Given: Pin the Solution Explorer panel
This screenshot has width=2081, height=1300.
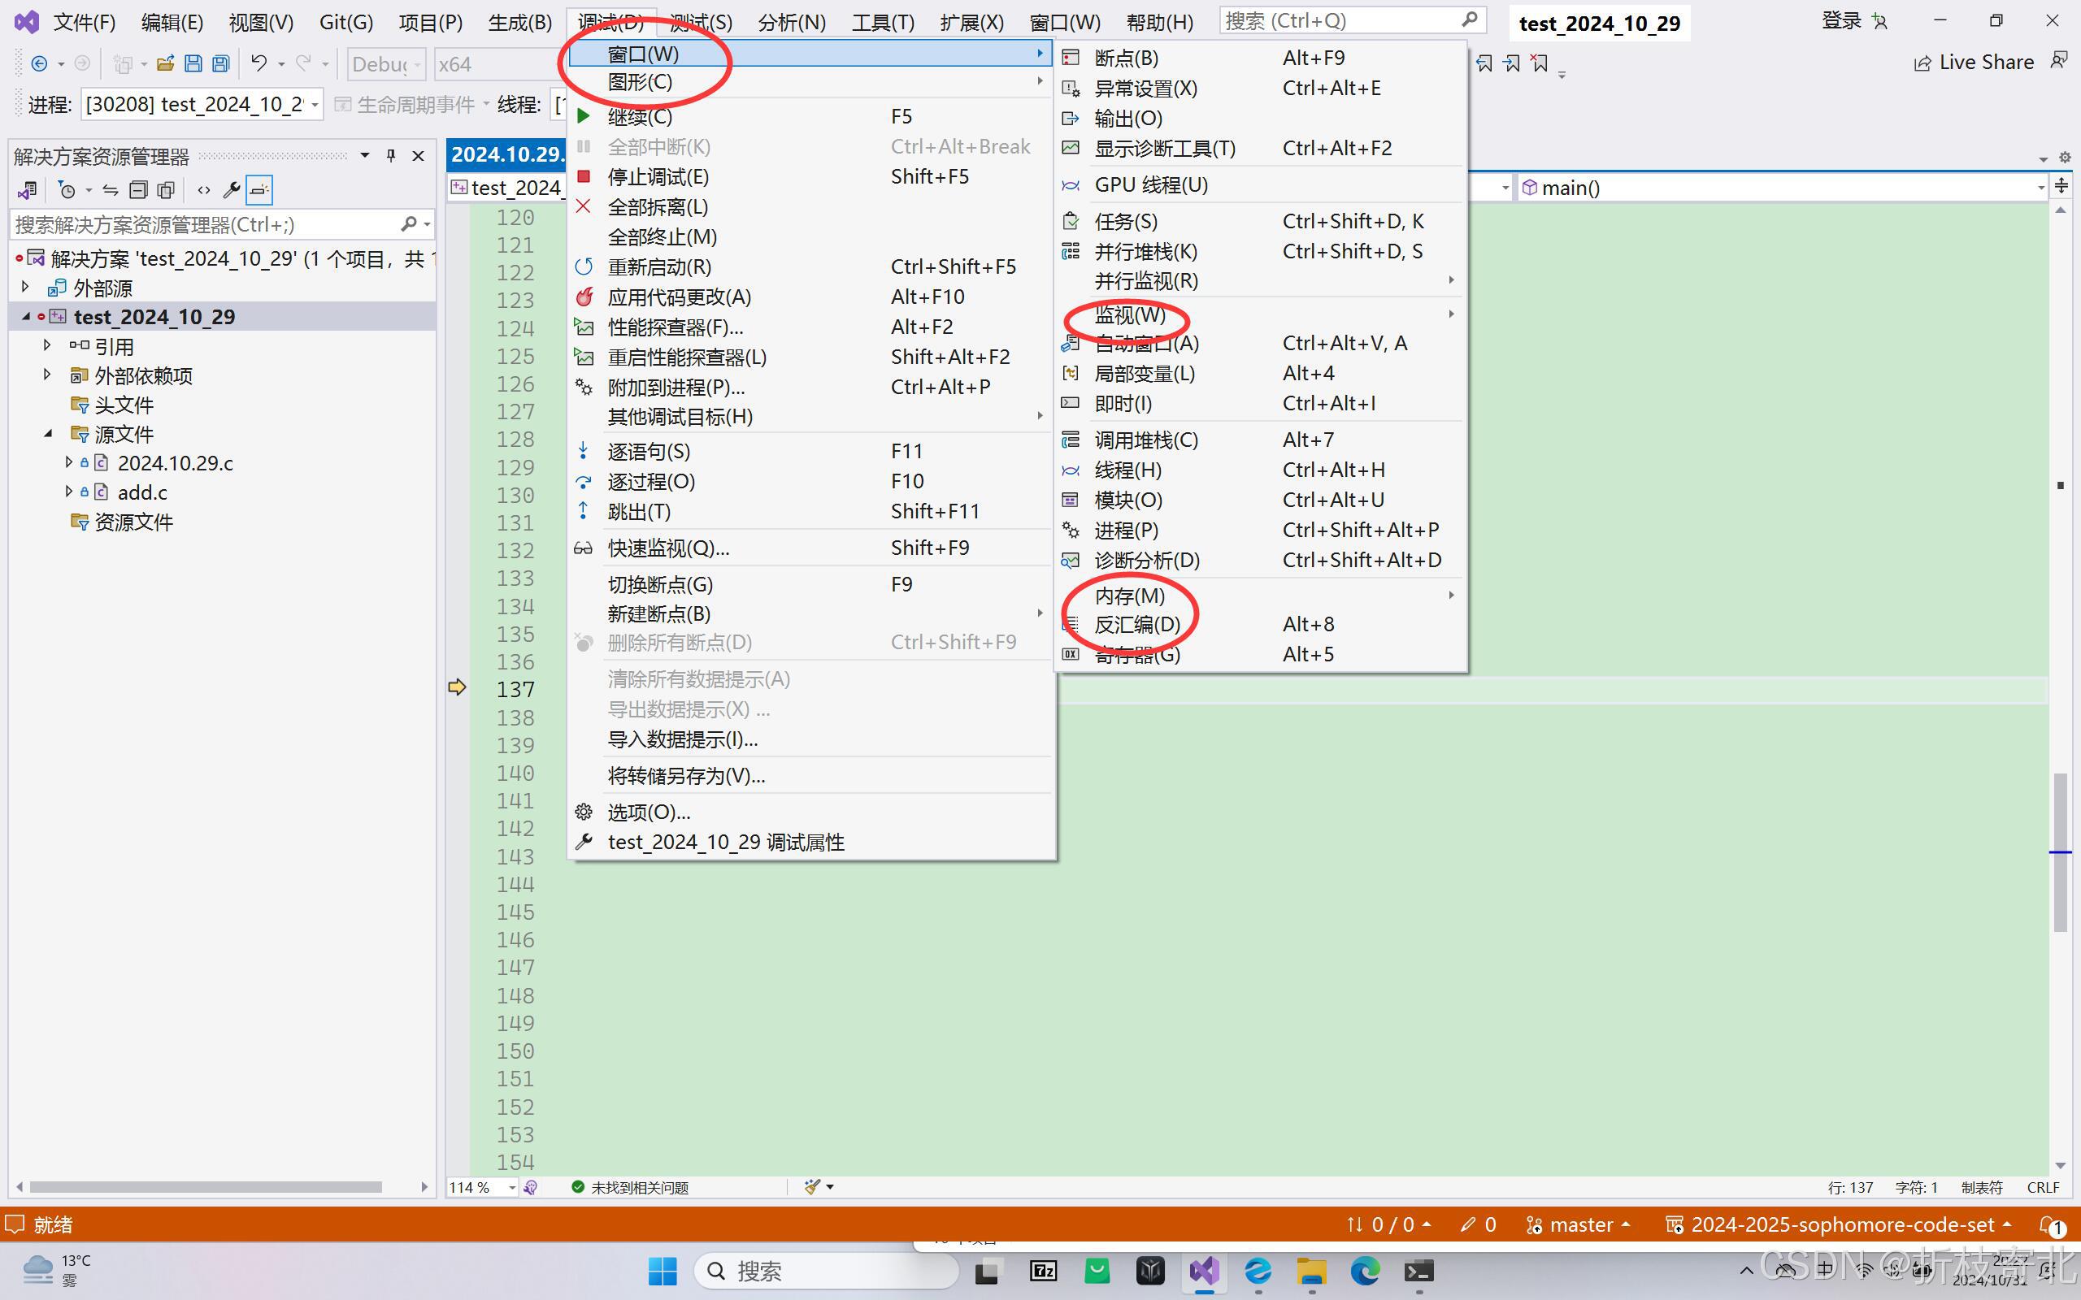Looking at the screenshot, I should [391, 156].
